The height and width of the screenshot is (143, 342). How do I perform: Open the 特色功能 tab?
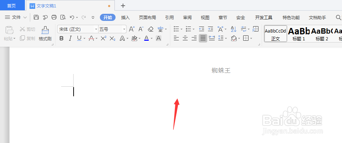(291, 18)
